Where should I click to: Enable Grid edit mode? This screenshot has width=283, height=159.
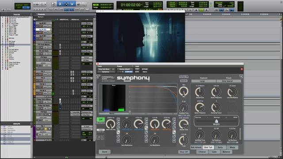point(26,8)
